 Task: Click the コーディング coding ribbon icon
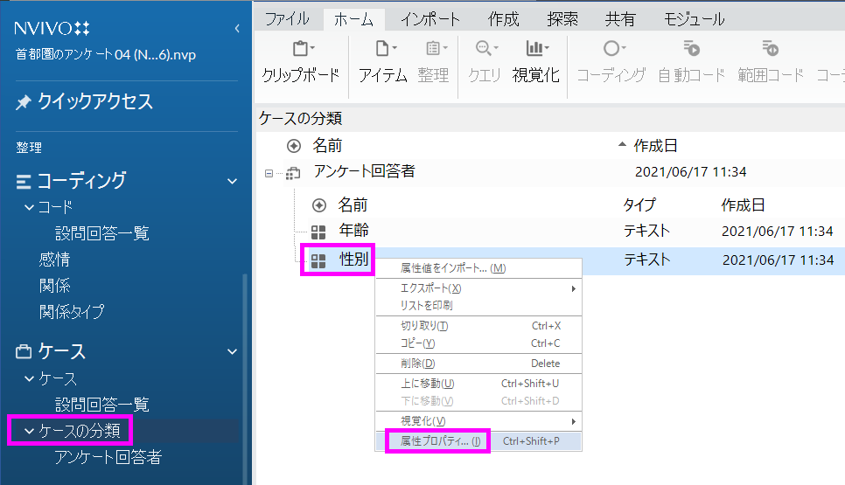click(x=611, y=49)
